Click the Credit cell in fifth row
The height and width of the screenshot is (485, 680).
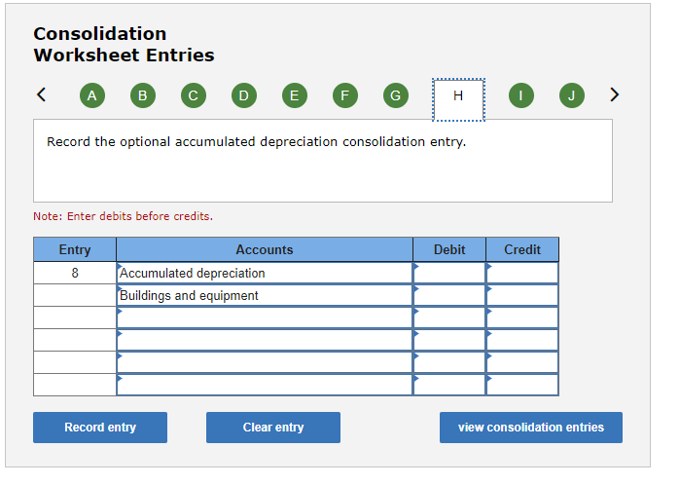pos(522,362)
